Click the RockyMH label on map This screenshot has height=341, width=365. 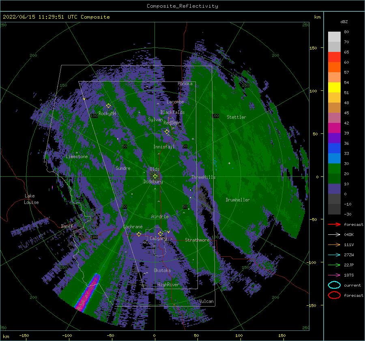pyautogui.click(x=107, y=114)
